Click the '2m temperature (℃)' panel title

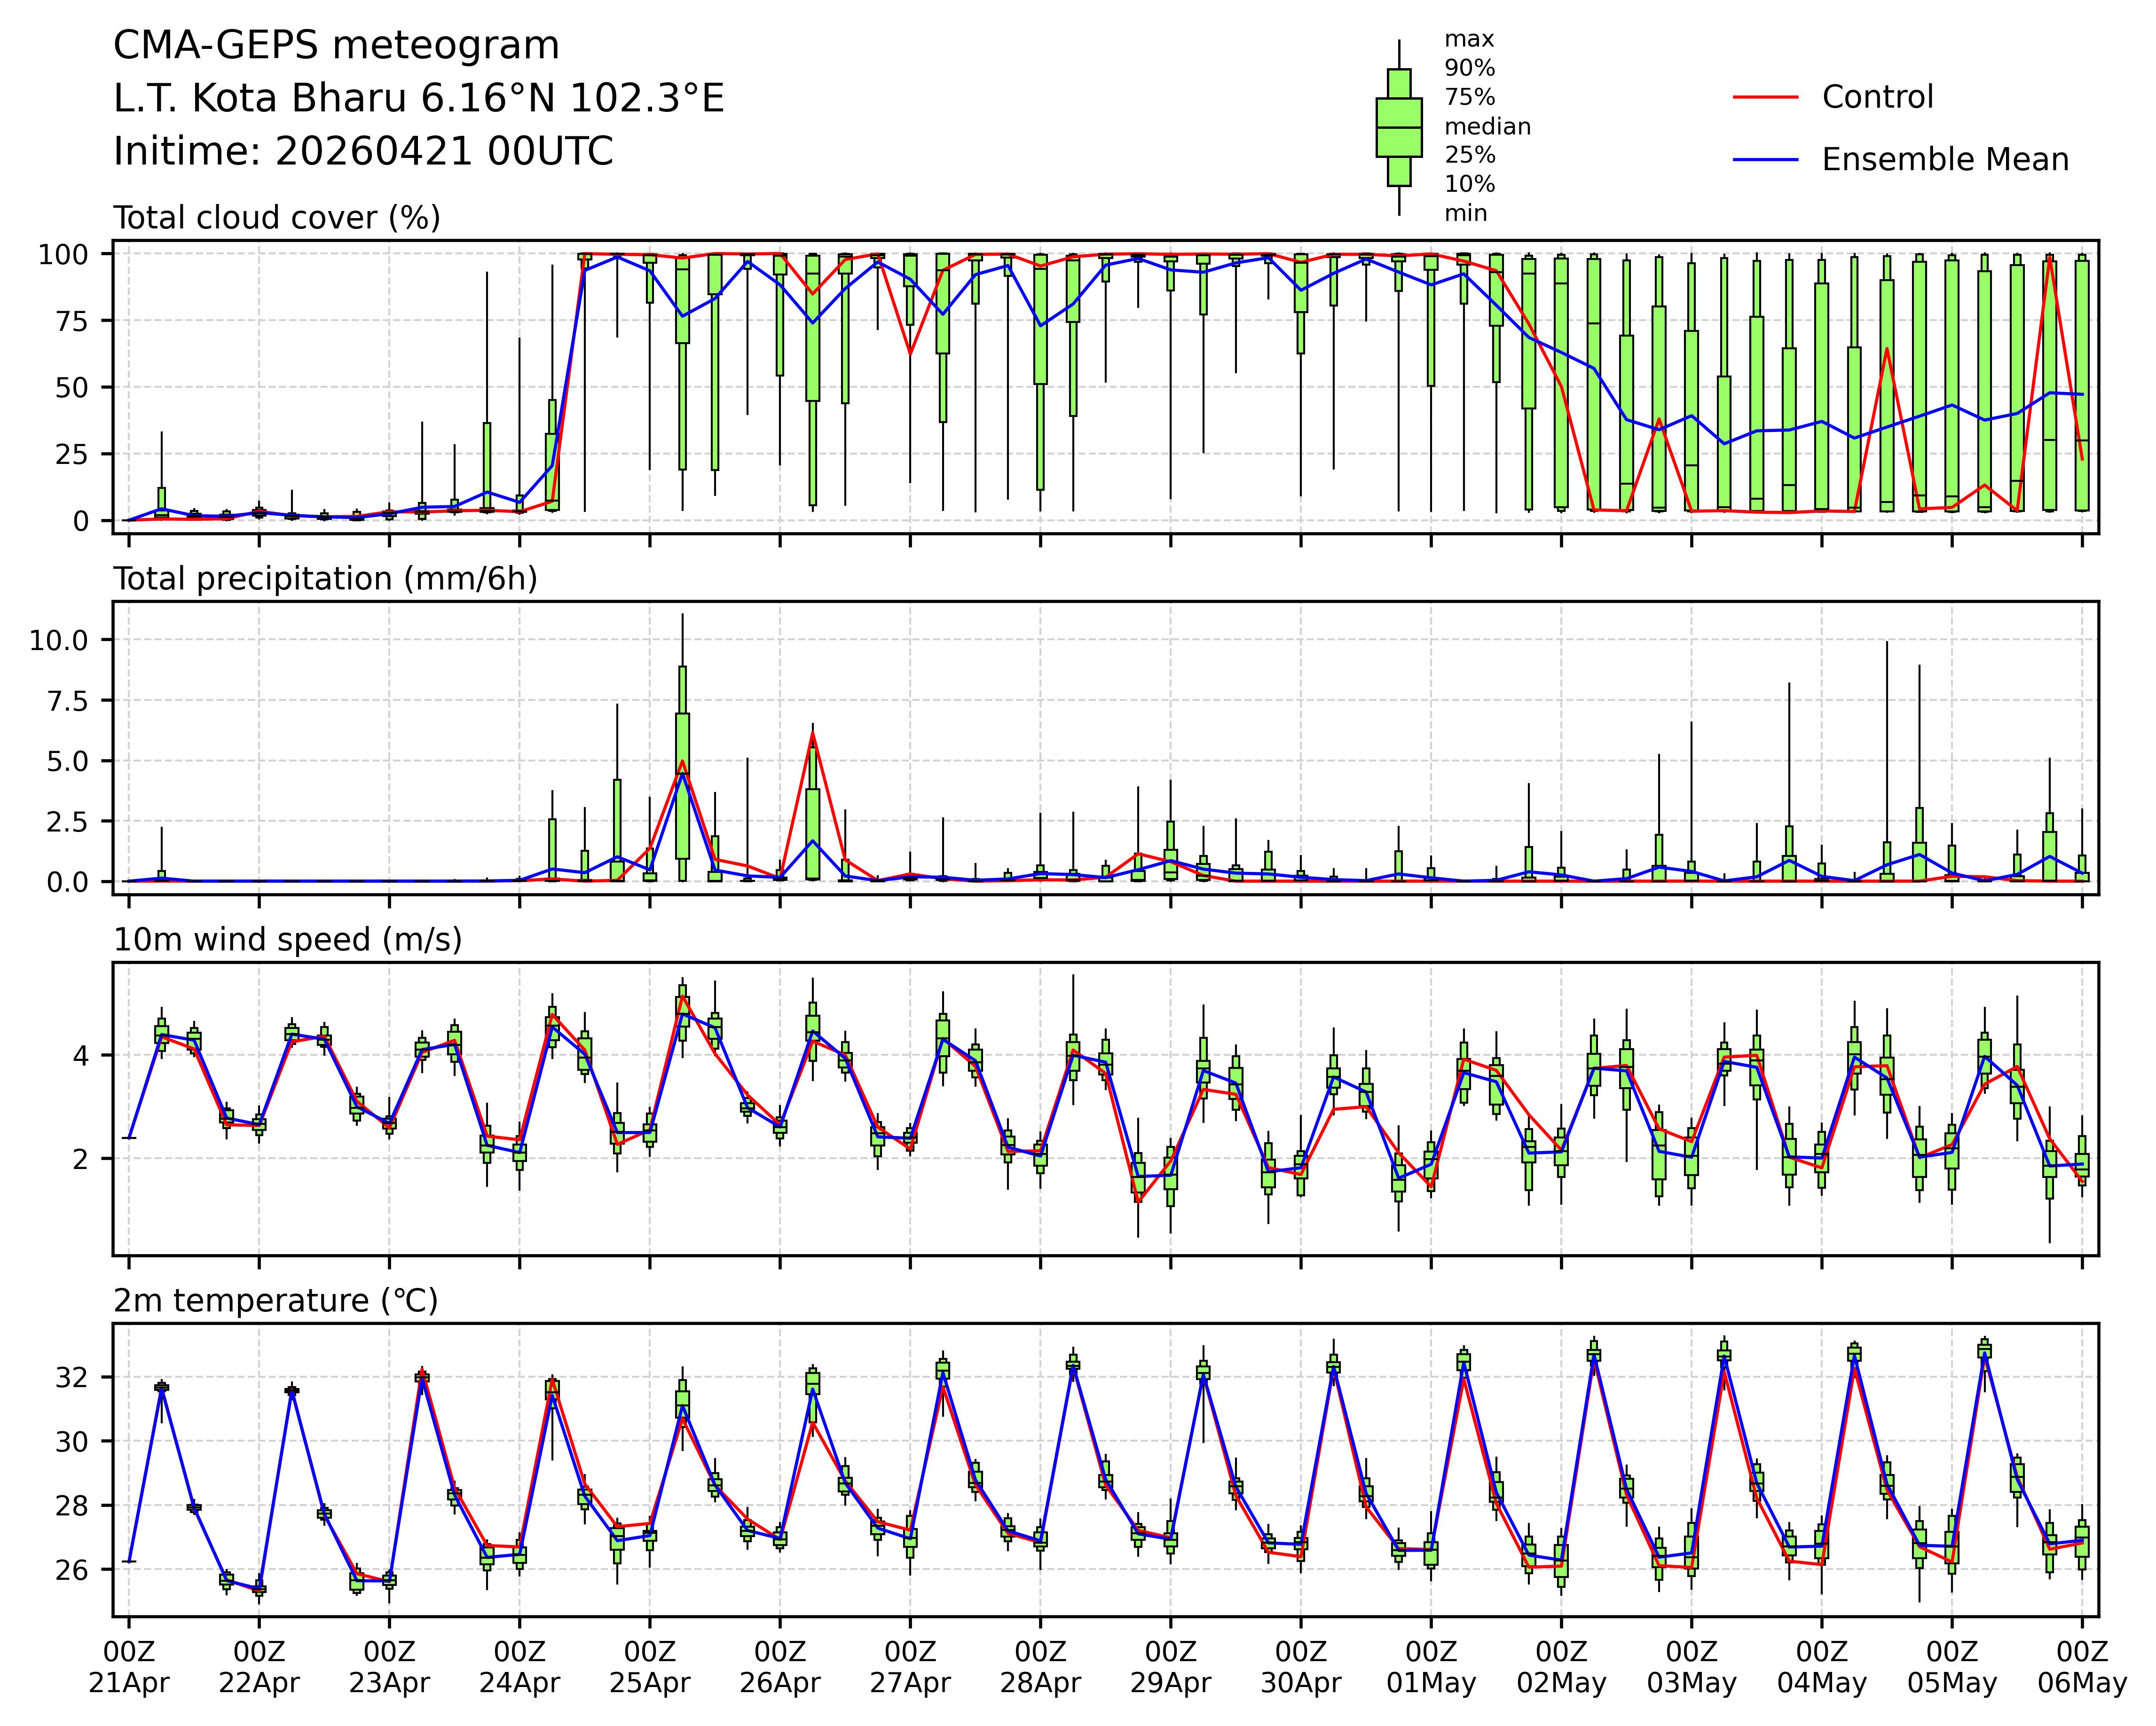[275, 1301]
